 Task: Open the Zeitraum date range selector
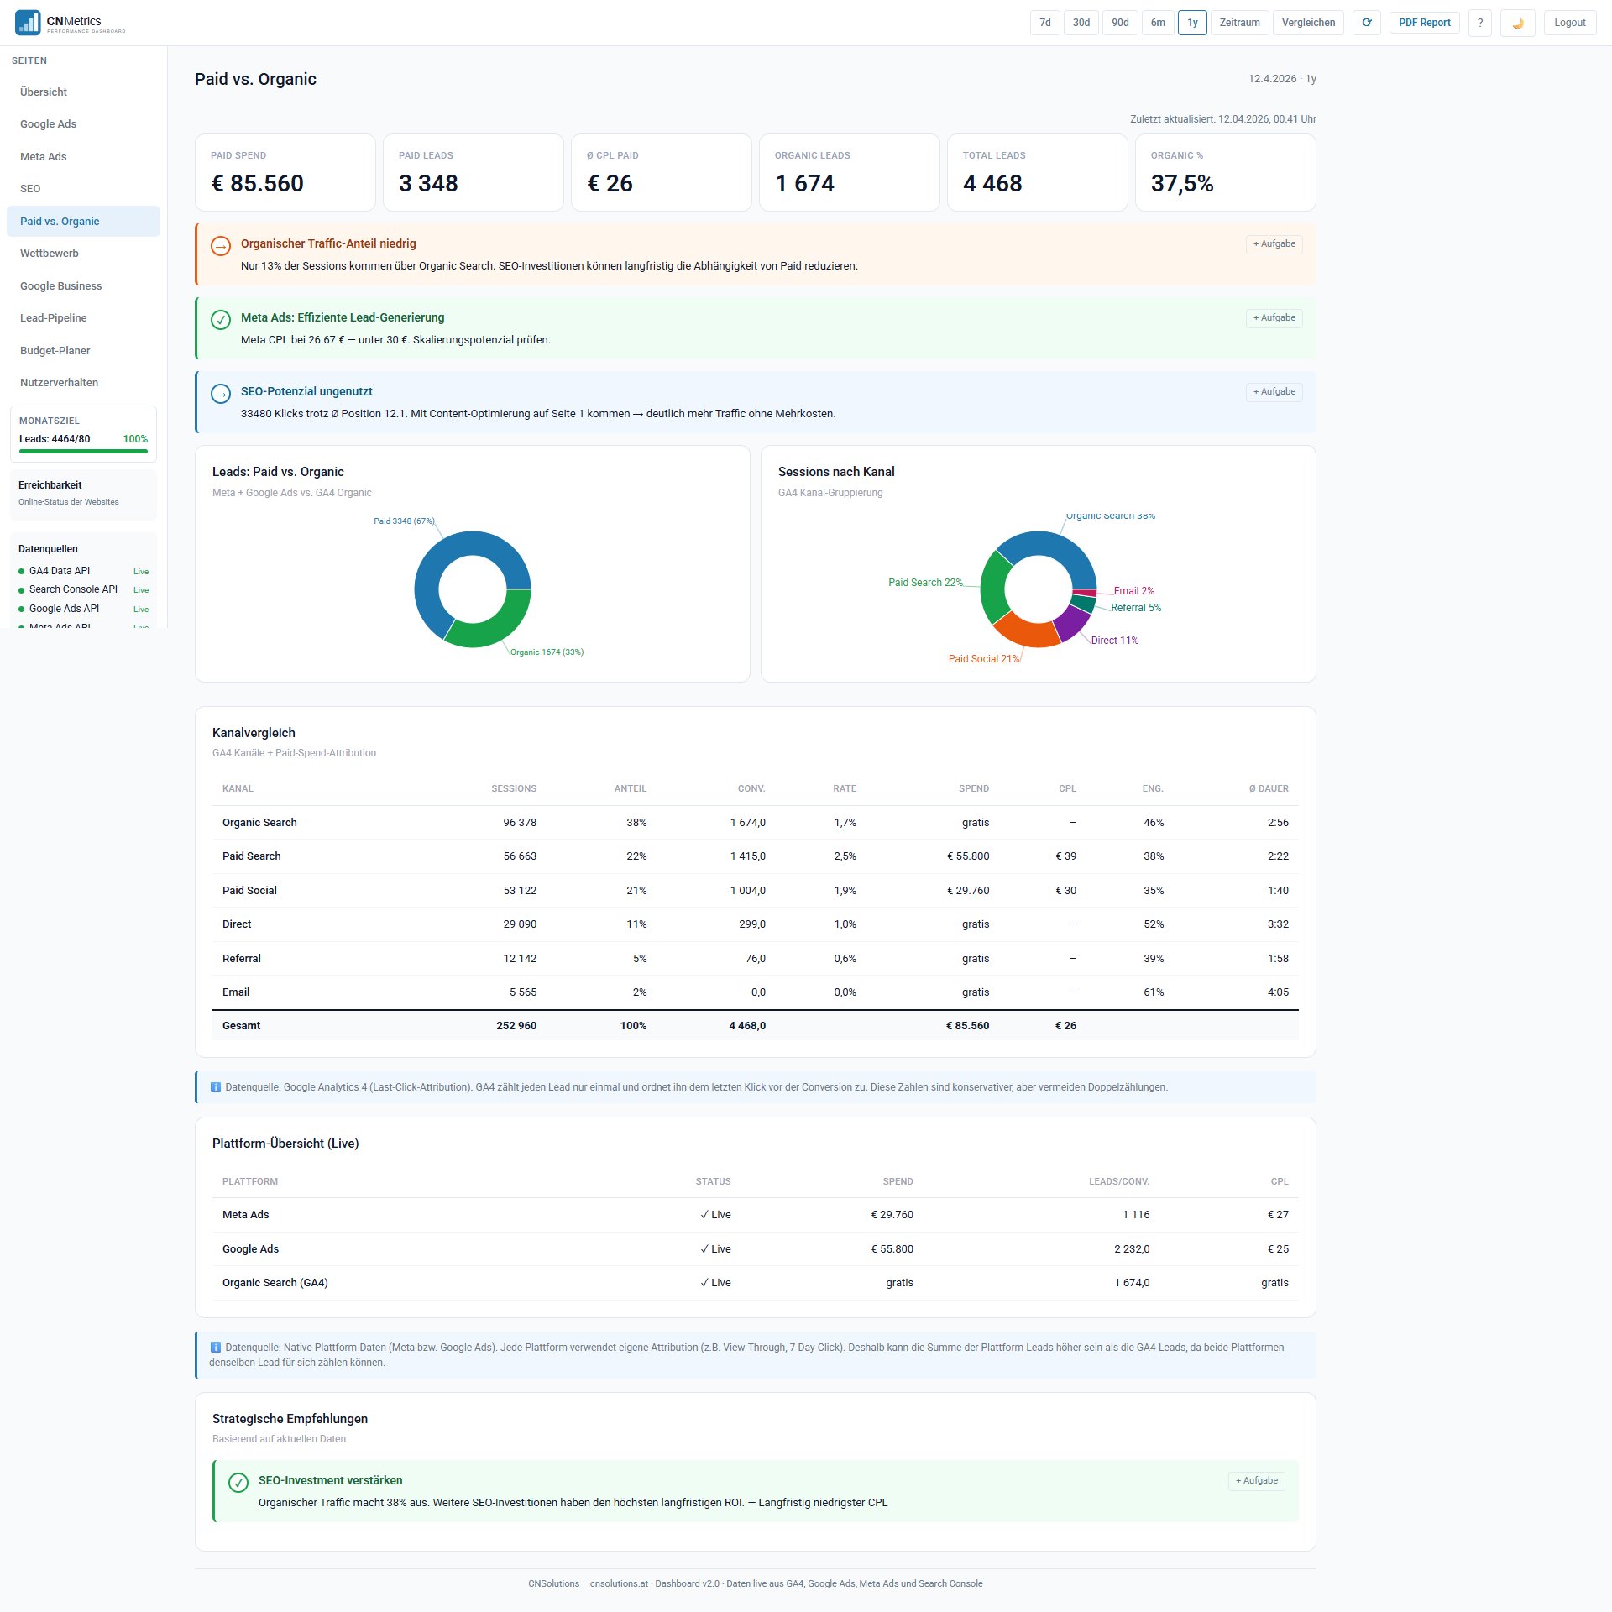tap(1239, 23)
